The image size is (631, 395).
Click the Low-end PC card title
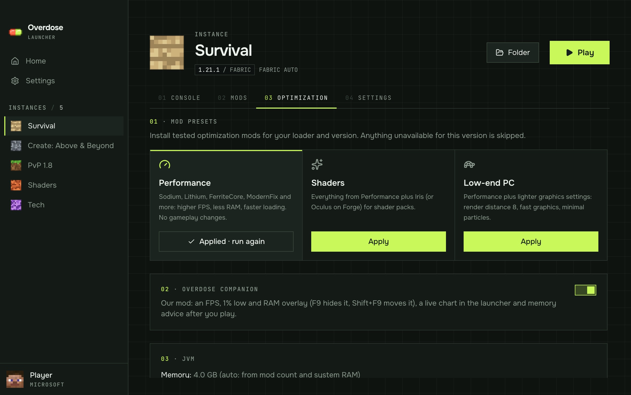pos(489,183)
